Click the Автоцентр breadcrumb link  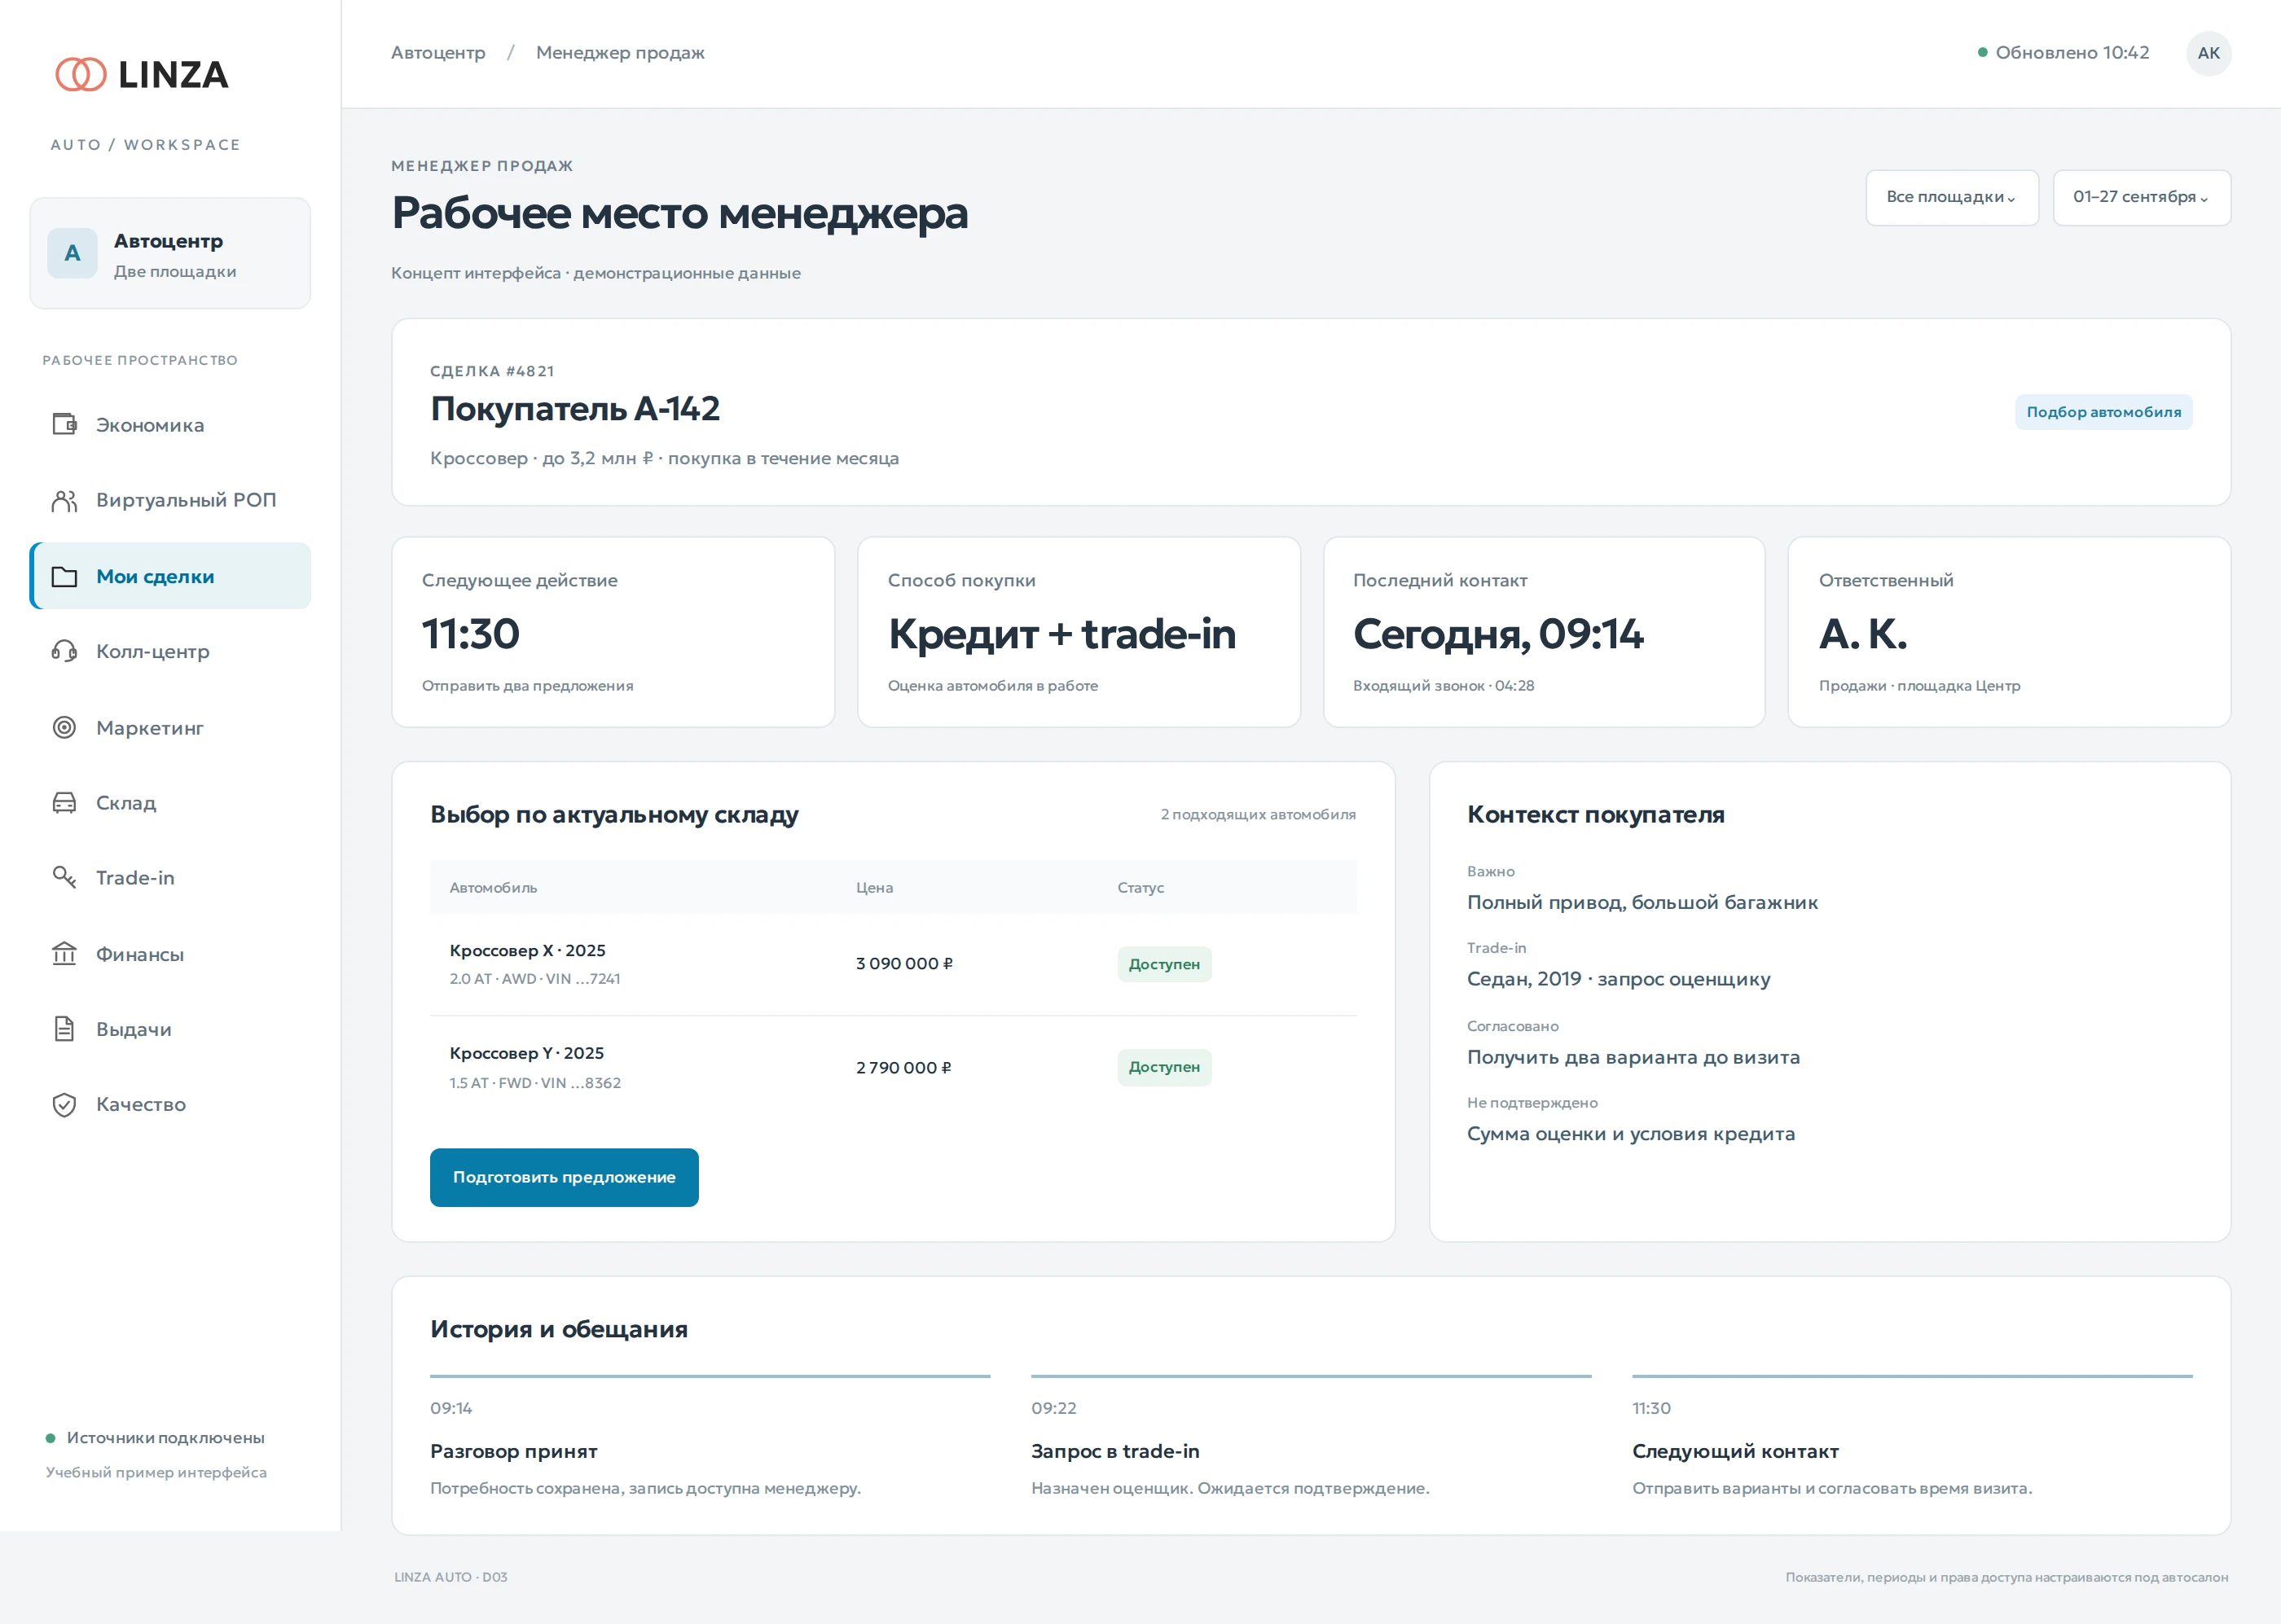(x=438, y=53)
